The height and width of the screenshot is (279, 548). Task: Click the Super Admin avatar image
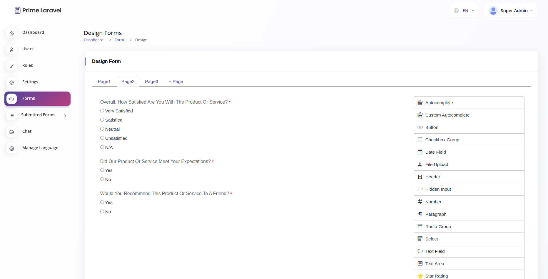(493, 10)
